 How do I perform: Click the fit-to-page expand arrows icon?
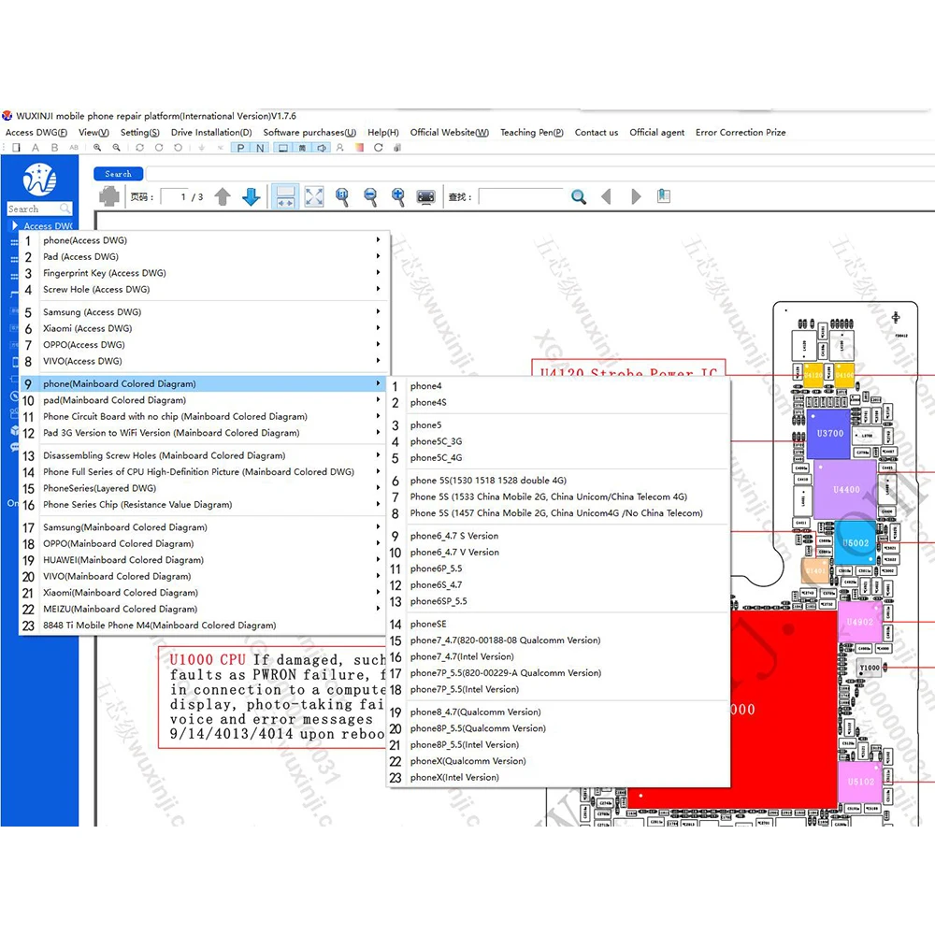coord(313,196)
